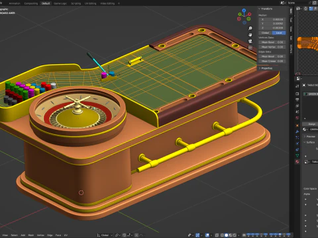Open the Item sidebar tab
The image size is (318, 238).
[x=291, y=11]
